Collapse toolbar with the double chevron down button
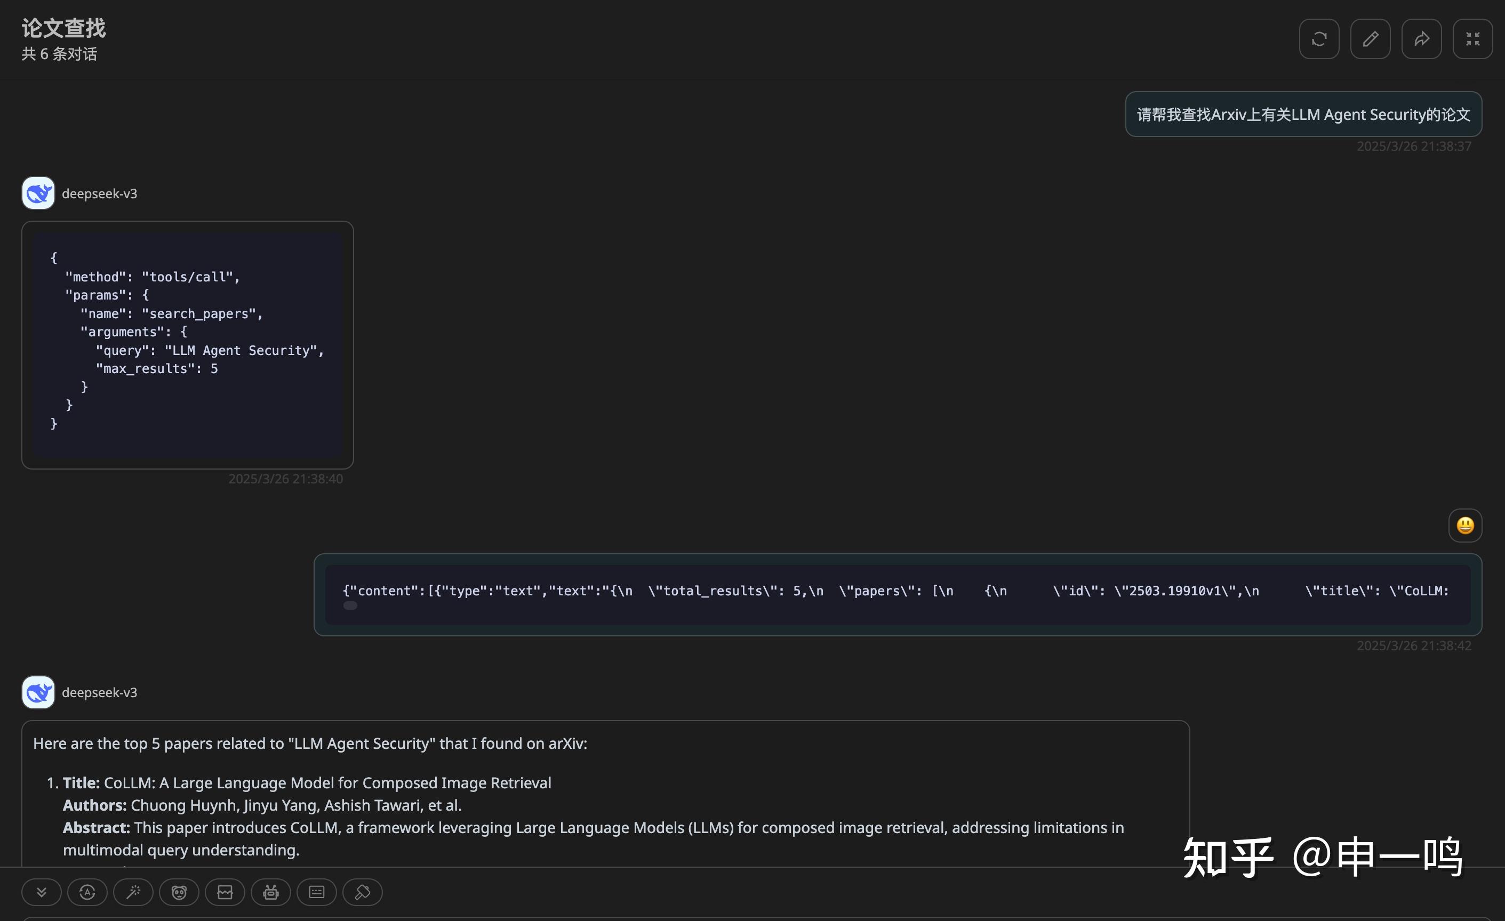1505x921 pixels. pyautogui.click(x=42, y=892)
